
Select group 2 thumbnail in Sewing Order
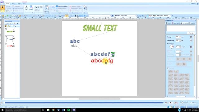pos(10,39)
